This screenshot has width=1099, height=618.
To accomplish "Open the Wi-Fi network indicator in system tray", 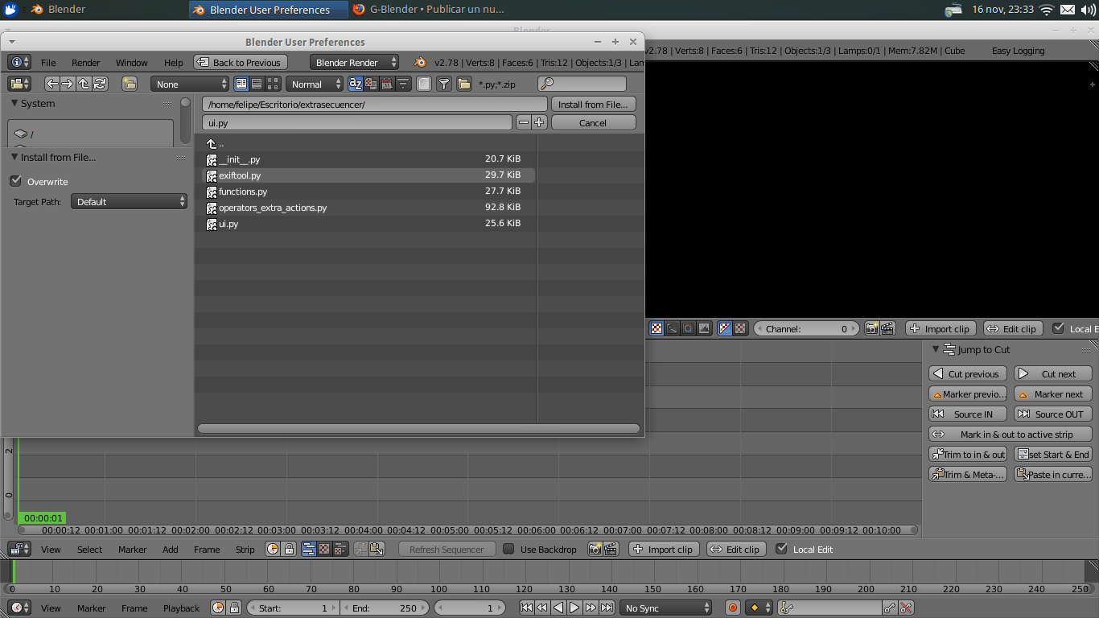I will (1046, 10).
